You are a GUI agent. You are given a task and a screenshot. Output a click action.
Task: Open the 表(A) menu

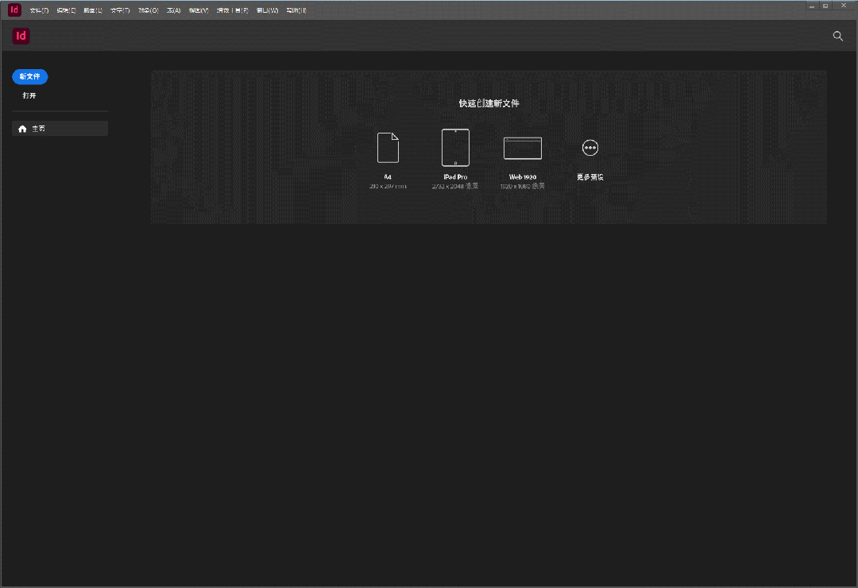(x=174, y=10)
